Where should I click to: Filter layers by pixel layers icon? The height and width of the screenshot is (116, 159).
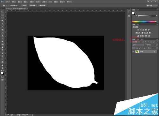(143, 42)
